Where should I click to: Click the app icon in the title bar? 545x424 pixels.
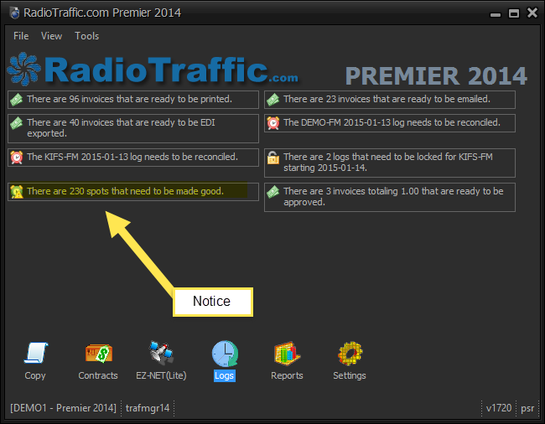[14, 13]
